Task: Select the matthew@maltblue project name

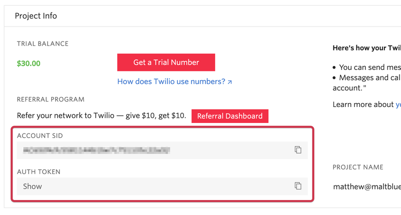Action: click(x=367, y=186)
